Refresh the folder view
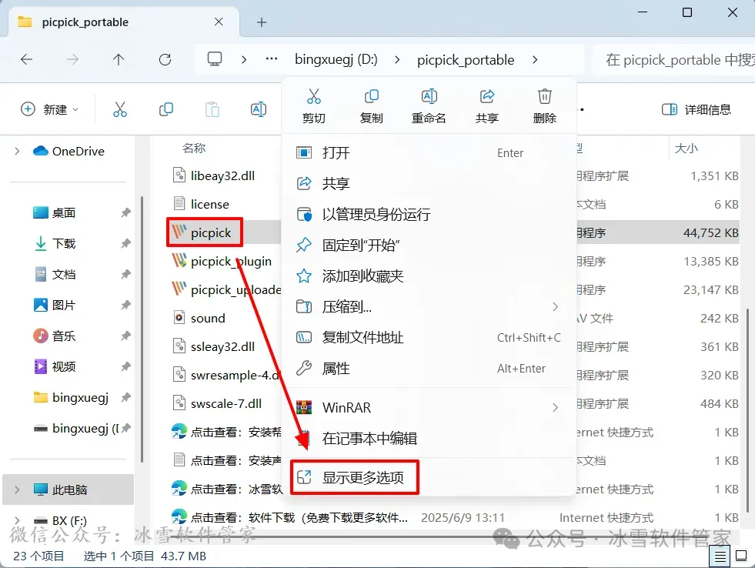This screenshot has height=568, width=755. 165,60
